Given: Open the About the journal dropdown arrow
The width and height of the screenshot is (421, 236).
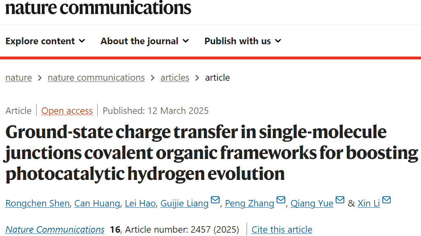Looking at the screenshot, I should (185, 41).
